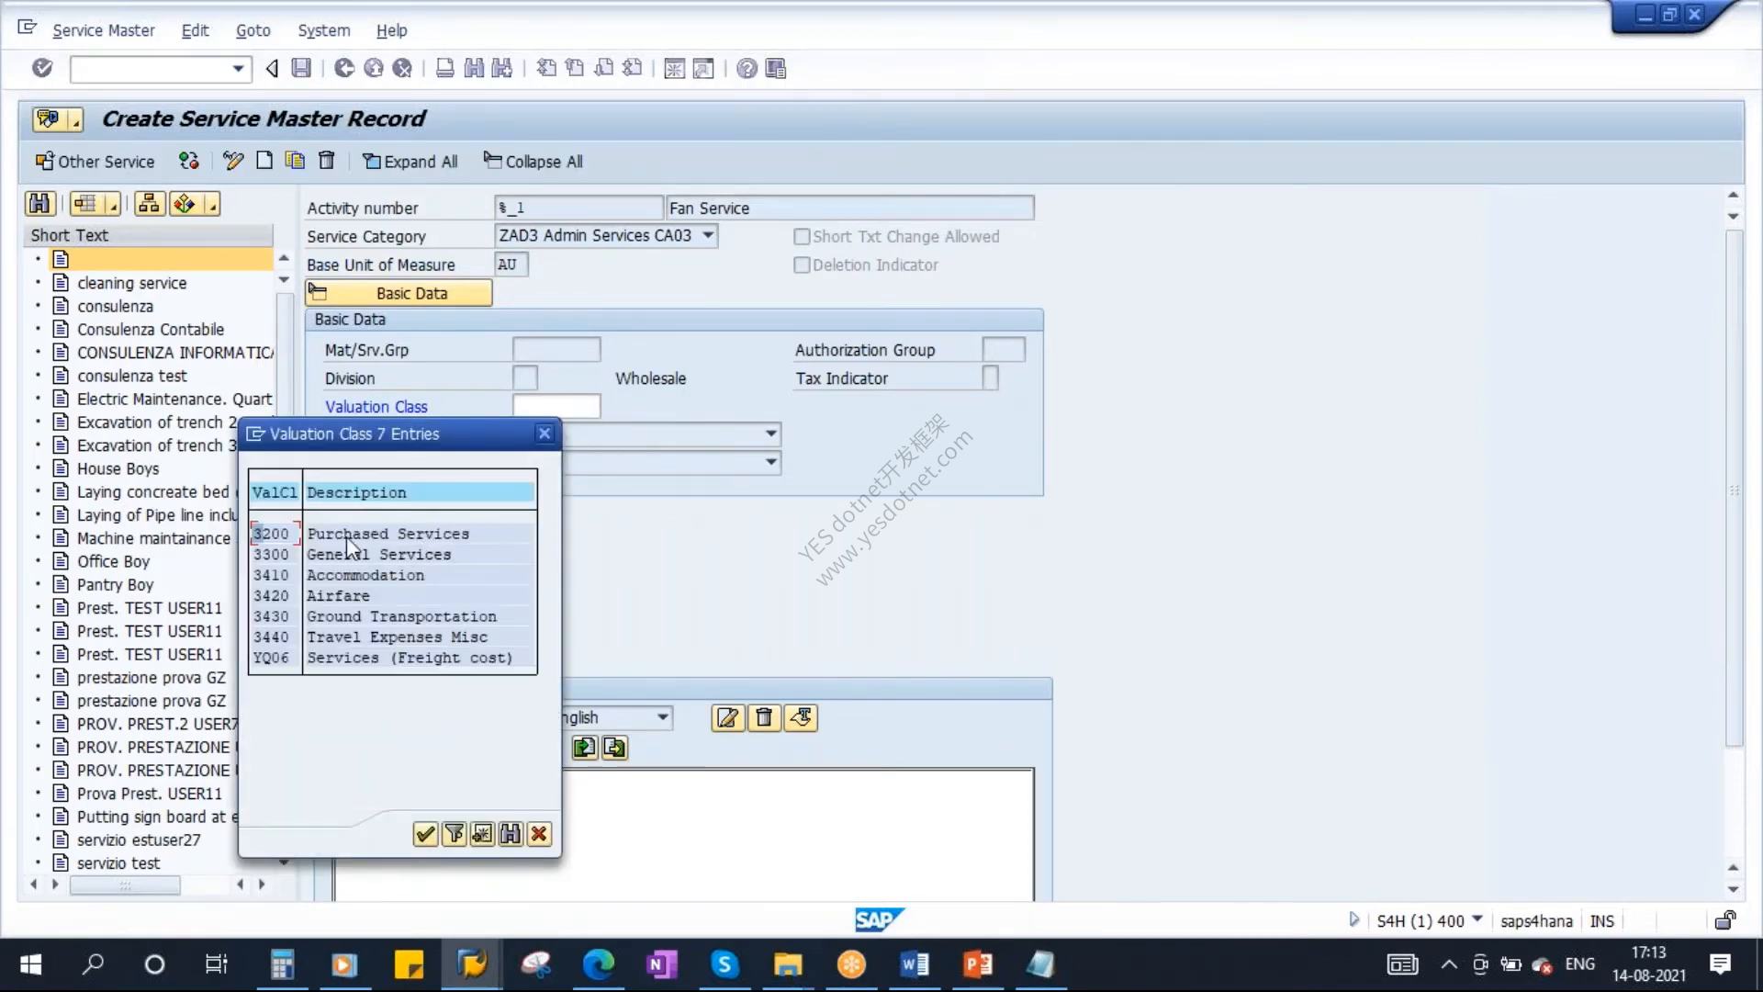Screen dimensions: 1763x992
Task: Open the Service Category dropdown
Action: pos(708,235)
